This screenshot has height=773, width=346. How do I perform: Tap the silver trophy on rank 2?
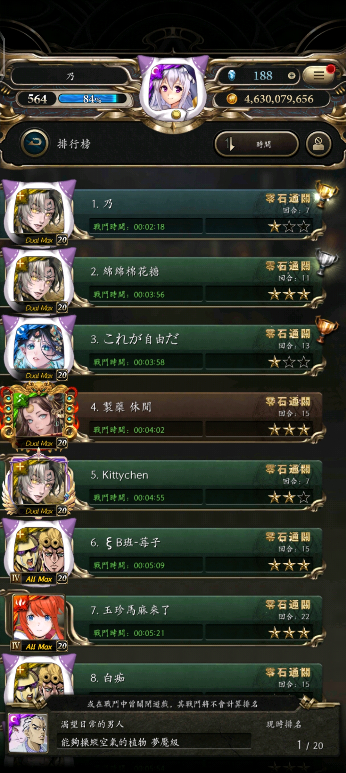pyautogui.click(x=326, y=262)
